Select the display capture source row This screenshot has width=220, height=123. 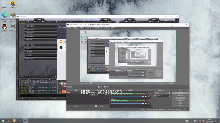pyautogui.click(x=99, y=95)
